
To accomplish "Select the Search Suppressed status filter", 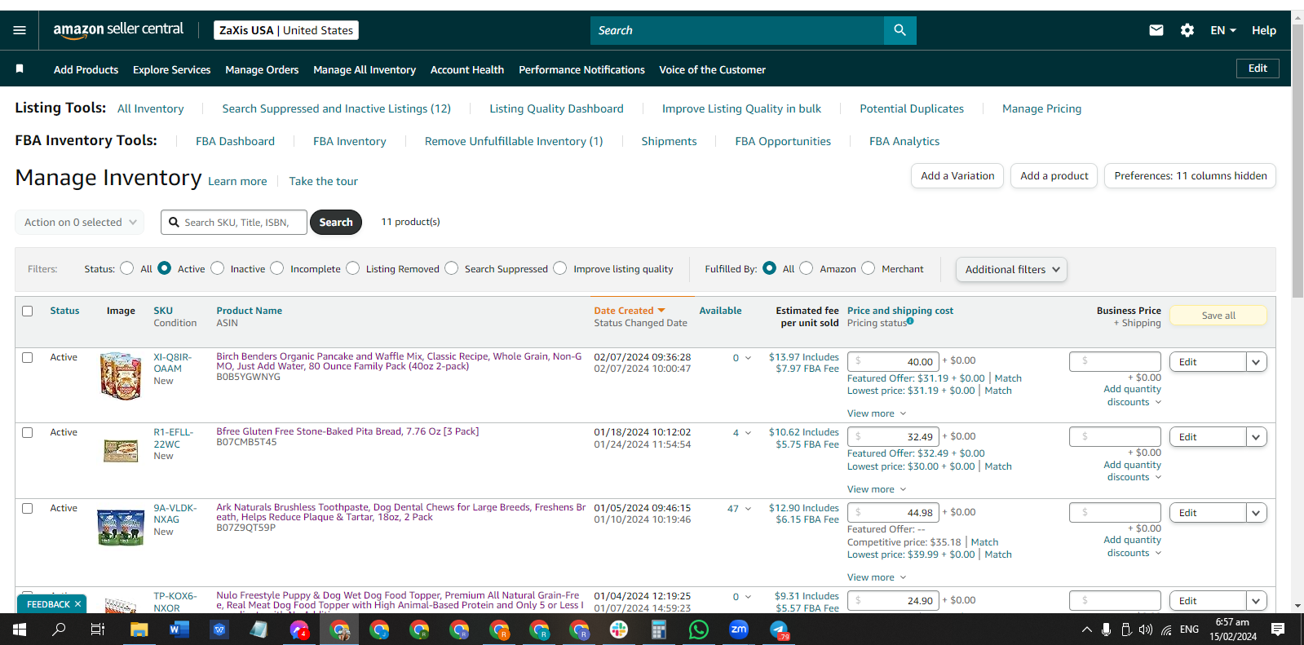I will click(452, 268).
